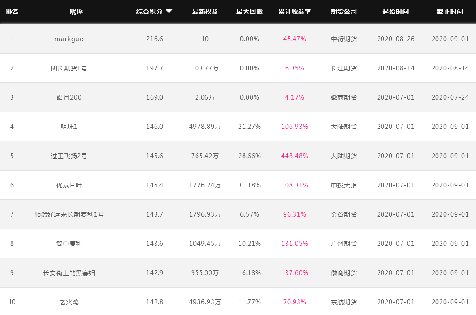This screenshot has width=476, height=315.
Task: Open 顺然好运来长期复利1号 account
Action: [69, 214]
